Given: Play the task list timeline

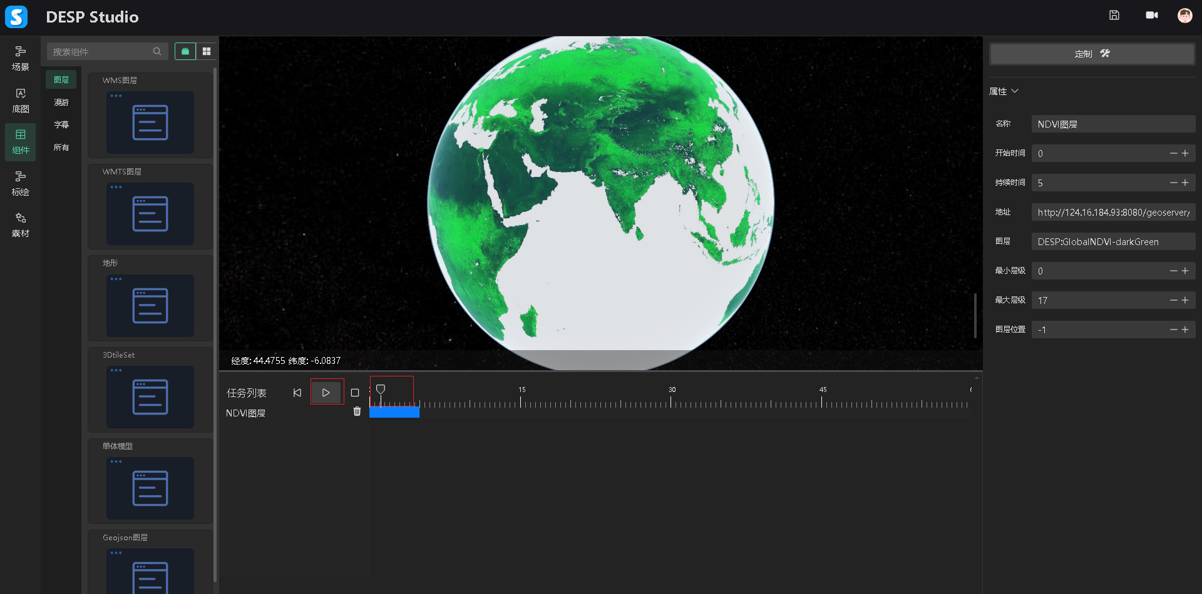Looking at the screenshot, I should click(x=326, y=393).
